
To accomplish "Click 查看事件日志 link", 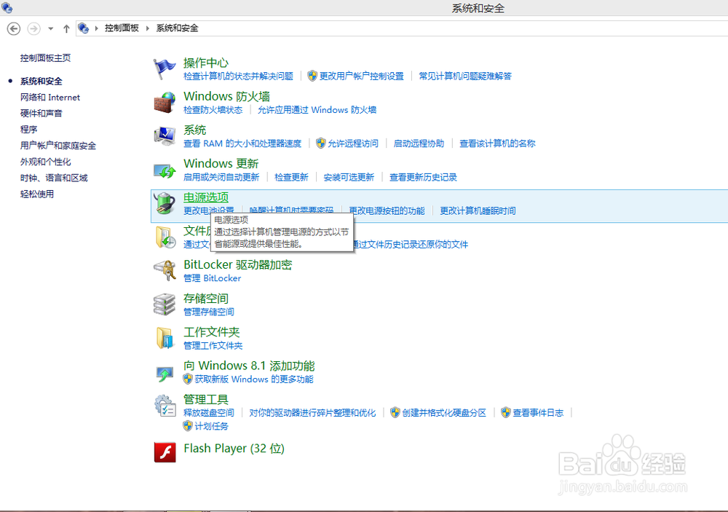I will coord(538,413).
